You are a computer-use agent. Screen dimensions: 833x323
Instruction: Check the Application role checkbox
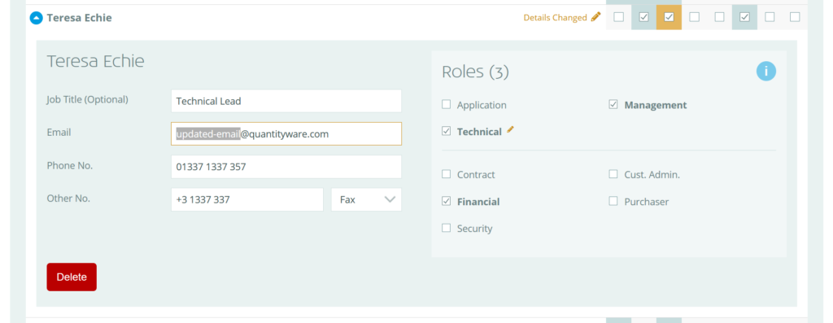click(x=447, y=105)
